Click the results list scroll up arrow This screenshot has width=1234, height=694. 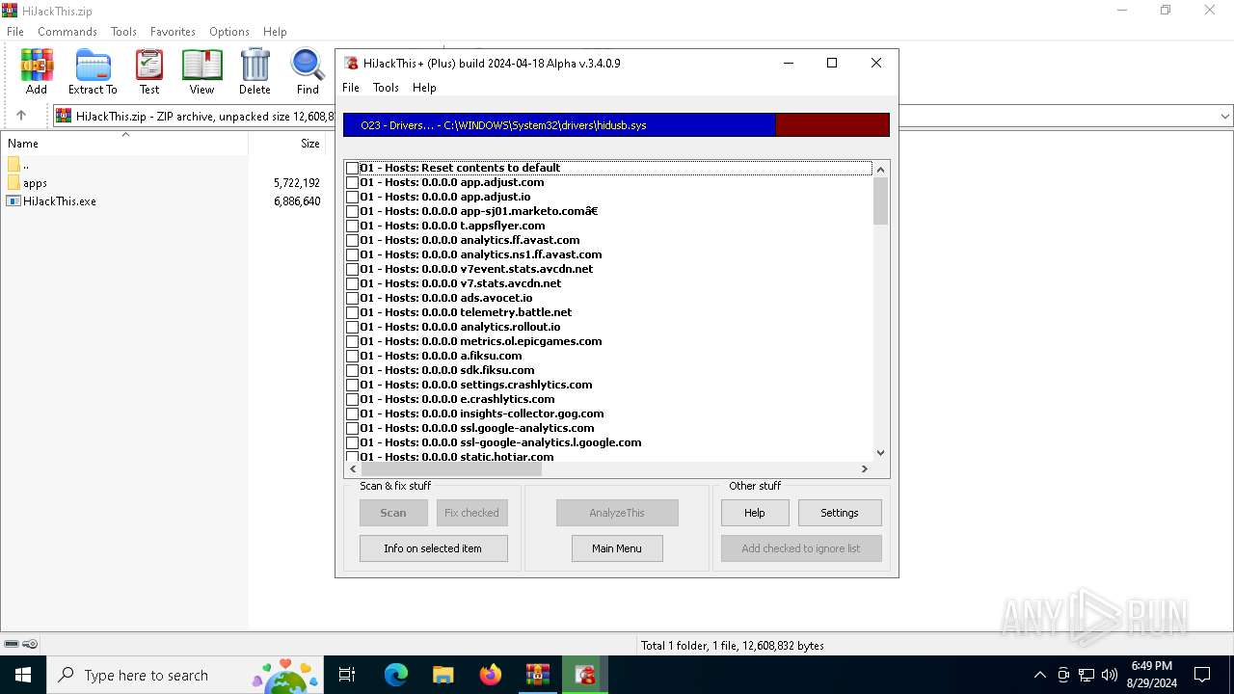tap(880, 169)
